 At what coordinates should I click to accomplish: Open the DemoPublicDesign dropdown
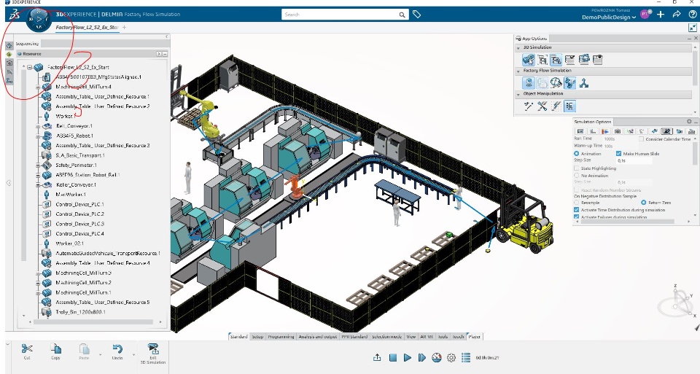click(x=609, y=17)
